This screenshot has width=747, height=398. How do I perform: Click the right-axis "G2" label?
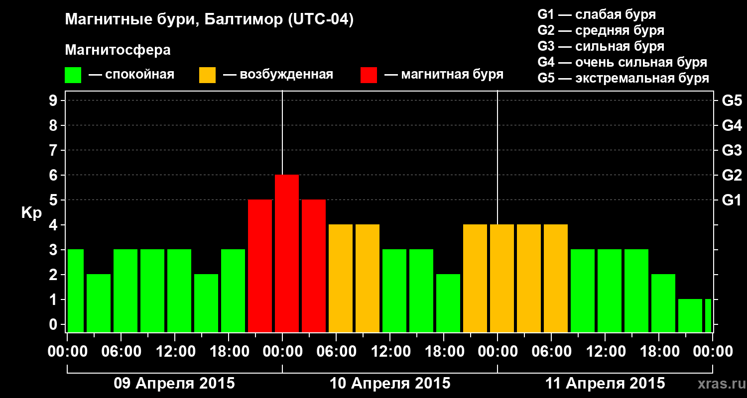coord(732,175)
